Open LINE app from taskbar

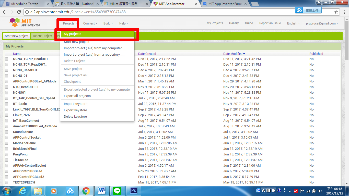point(118,191)
